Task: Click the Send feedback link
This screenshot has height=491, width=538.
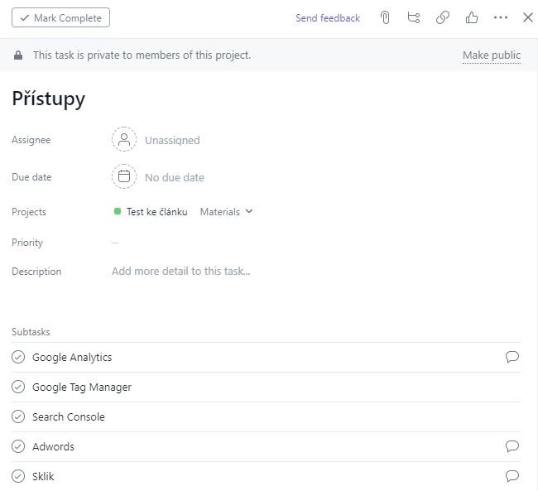Action: pyautogui.click(x=328, y=18)
